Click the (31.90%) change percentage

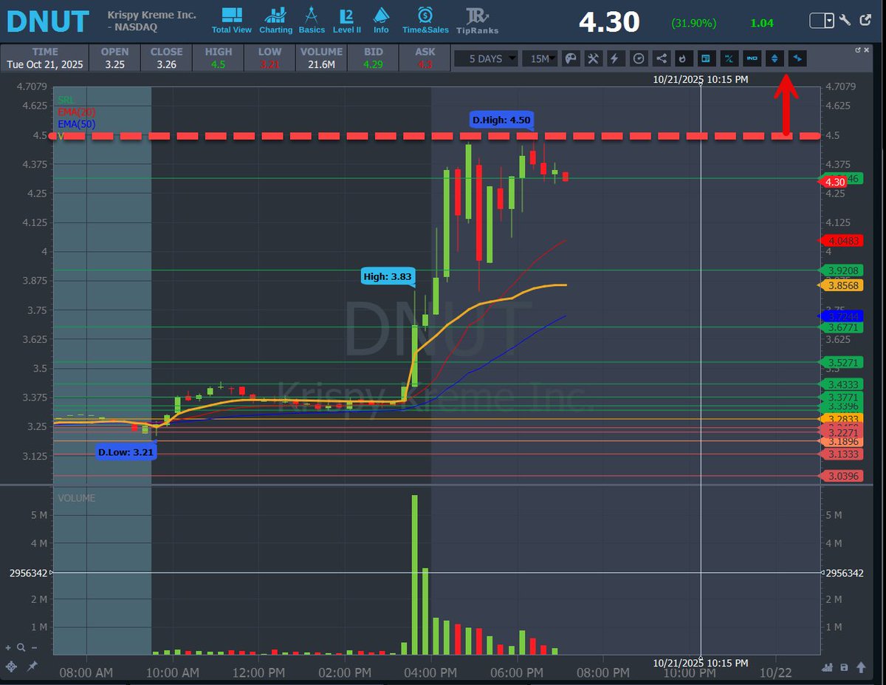694,23
